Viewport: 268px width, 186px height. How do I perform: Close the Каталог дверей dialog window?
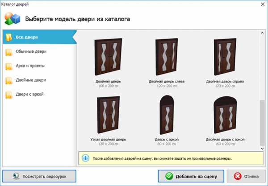pos(260,4)
